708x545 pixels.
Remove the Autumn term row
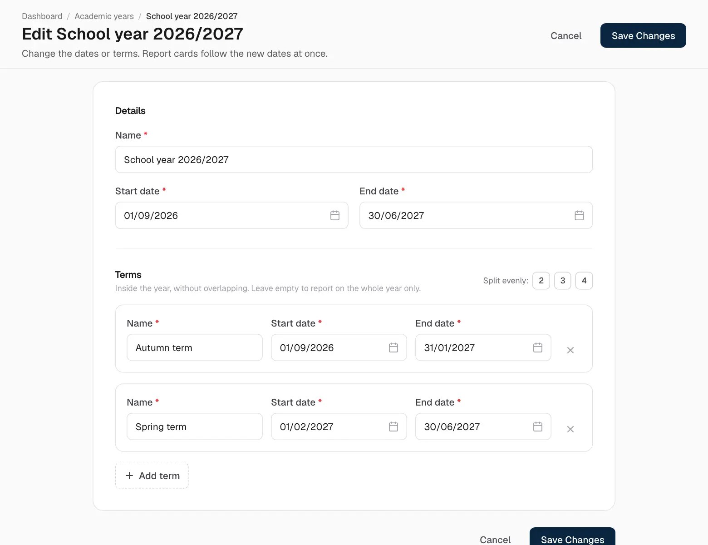click(570, 350)
